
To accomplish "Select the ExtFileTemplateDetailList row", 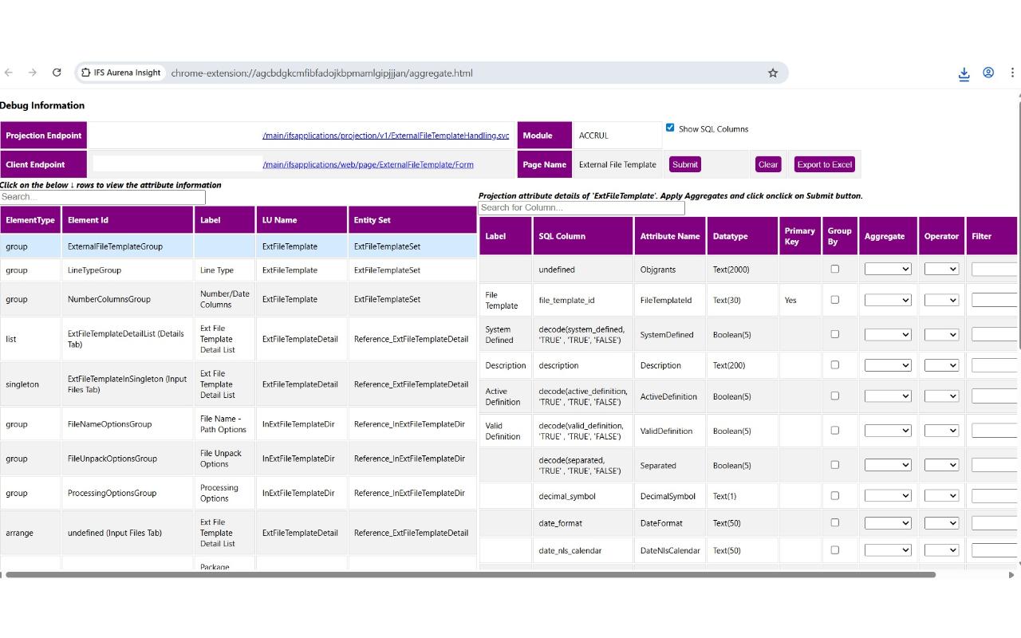I will coord(238,339).
